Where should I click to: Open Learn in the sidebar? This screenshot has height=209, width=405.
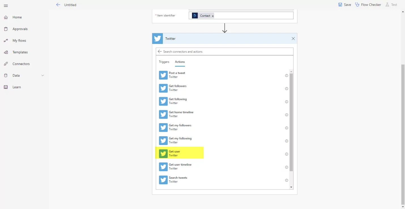(x=17, y=87)
